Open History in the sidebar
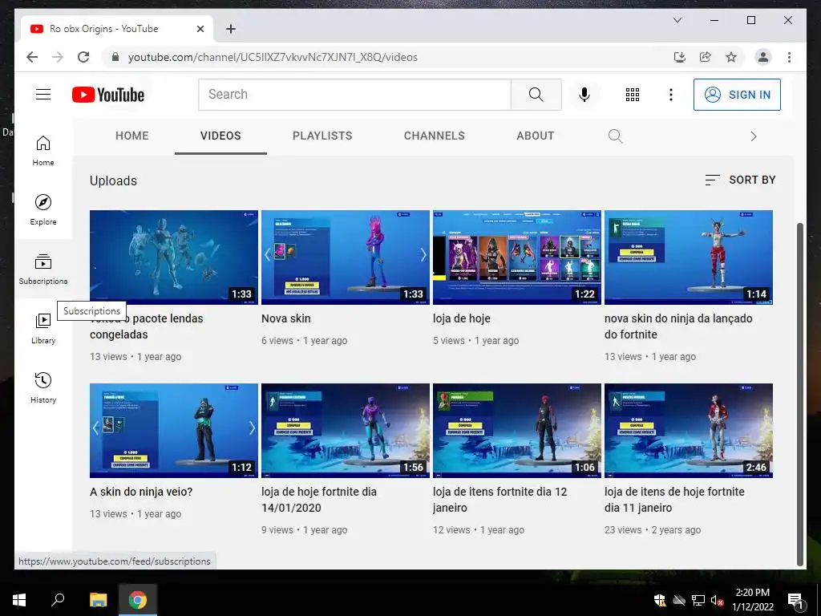The width and height of the screenshot is (821, 616). pos(43,387)
